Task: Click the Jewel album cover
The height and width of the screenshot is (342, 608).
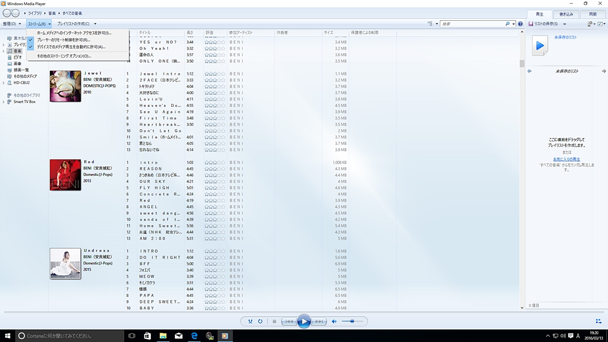Action: [x=65, y=86]
